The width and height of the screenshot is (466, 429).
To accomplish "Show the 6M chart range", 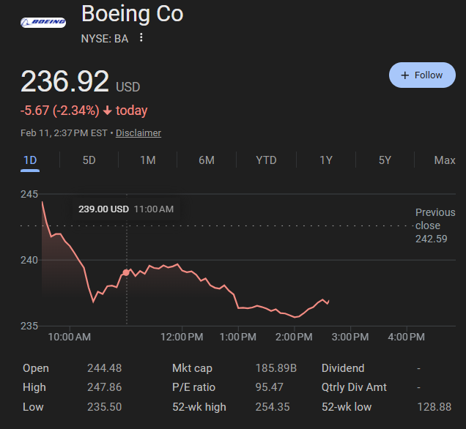I will (207, 160).
